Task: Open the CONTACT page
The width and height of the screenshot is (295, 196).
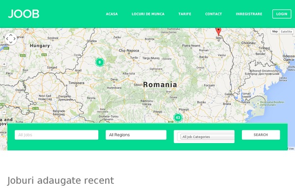Action: (213, 14)
